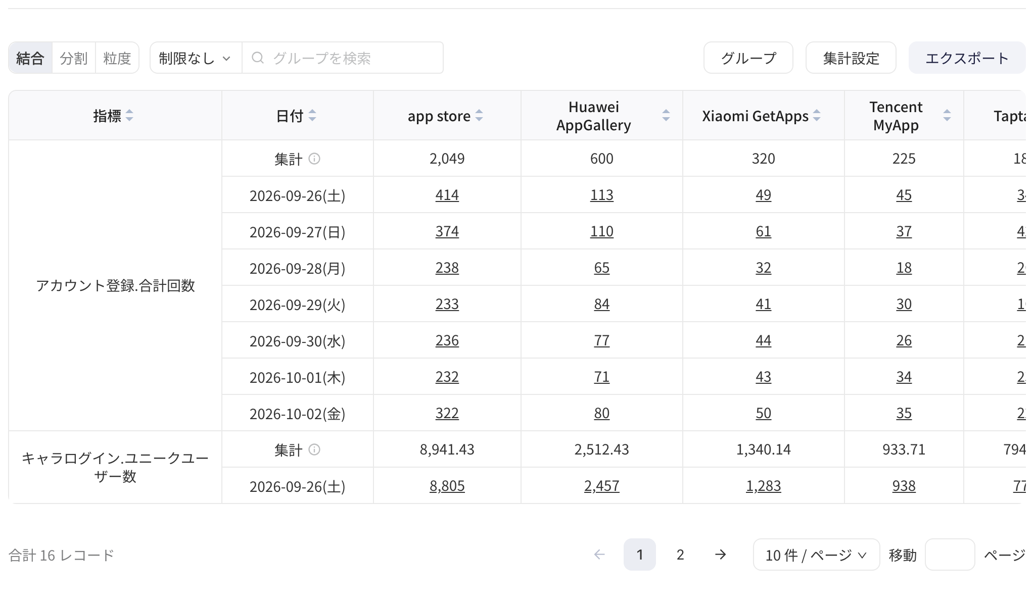
Task: Open app store value 233
Action: pos(447,304)
